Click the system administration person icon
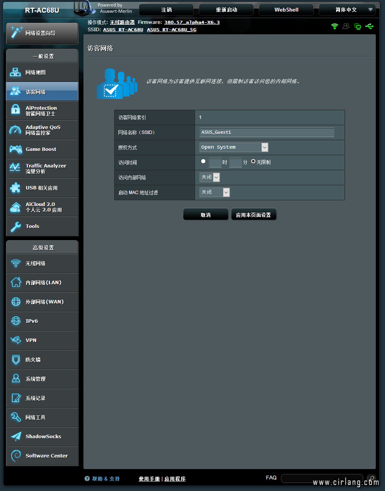Viewport: 385px width, 491px height. [16, 378]
